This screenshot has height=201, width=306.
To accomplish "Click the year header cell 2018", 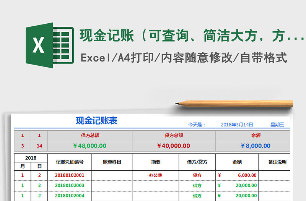I will coord(31,158).
